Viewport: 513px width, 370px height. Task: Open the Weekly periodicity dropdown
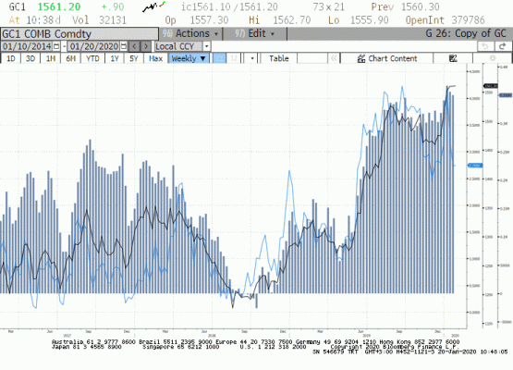pos(189,58)
